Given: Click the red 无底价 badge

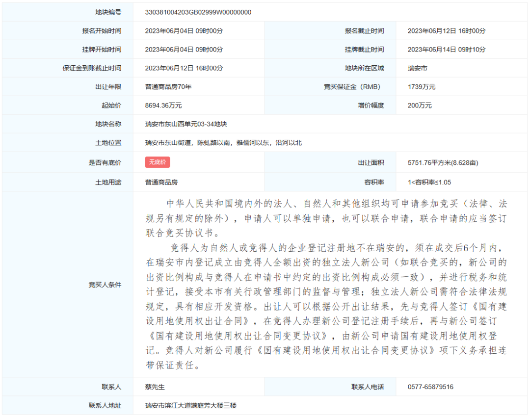Looking at the screenshot, I should click(x=158, y=162).
